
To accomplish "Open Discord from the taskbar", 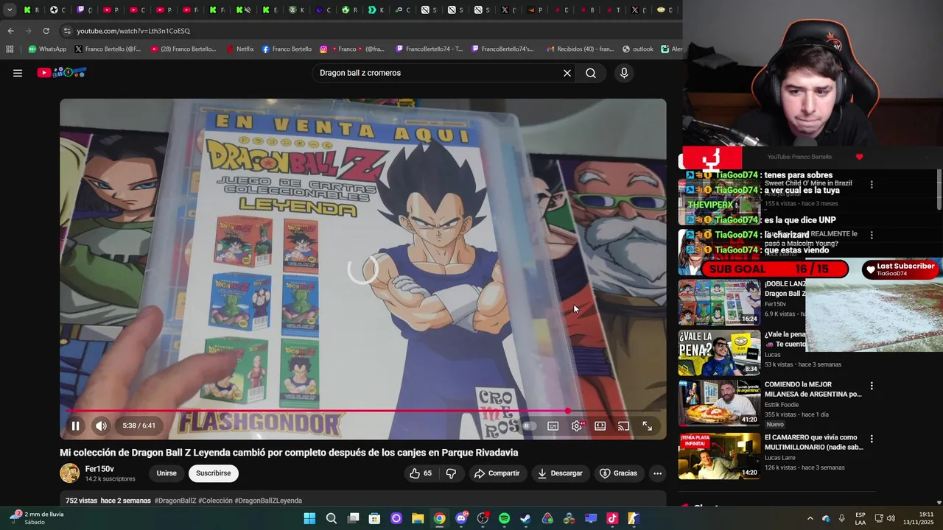I will click(x=461, y=518).
